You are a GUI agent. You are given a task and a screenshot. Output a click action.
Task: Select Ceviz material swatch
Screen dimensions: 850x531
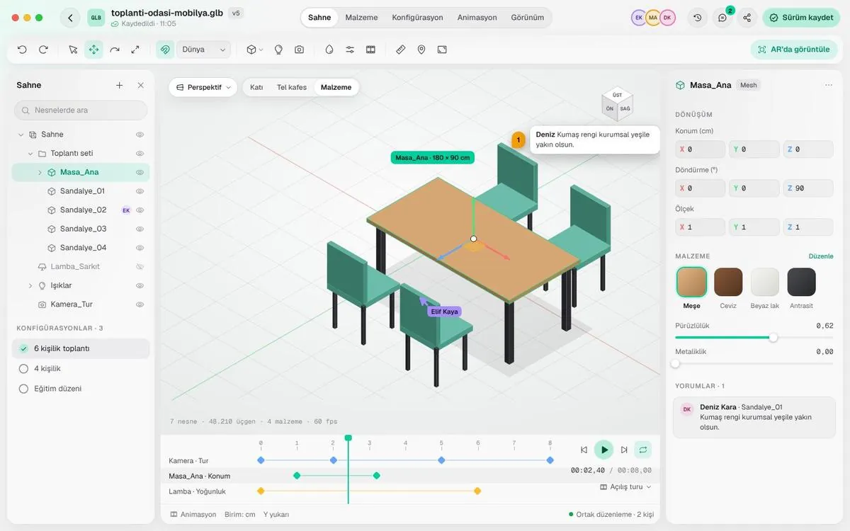728,282
